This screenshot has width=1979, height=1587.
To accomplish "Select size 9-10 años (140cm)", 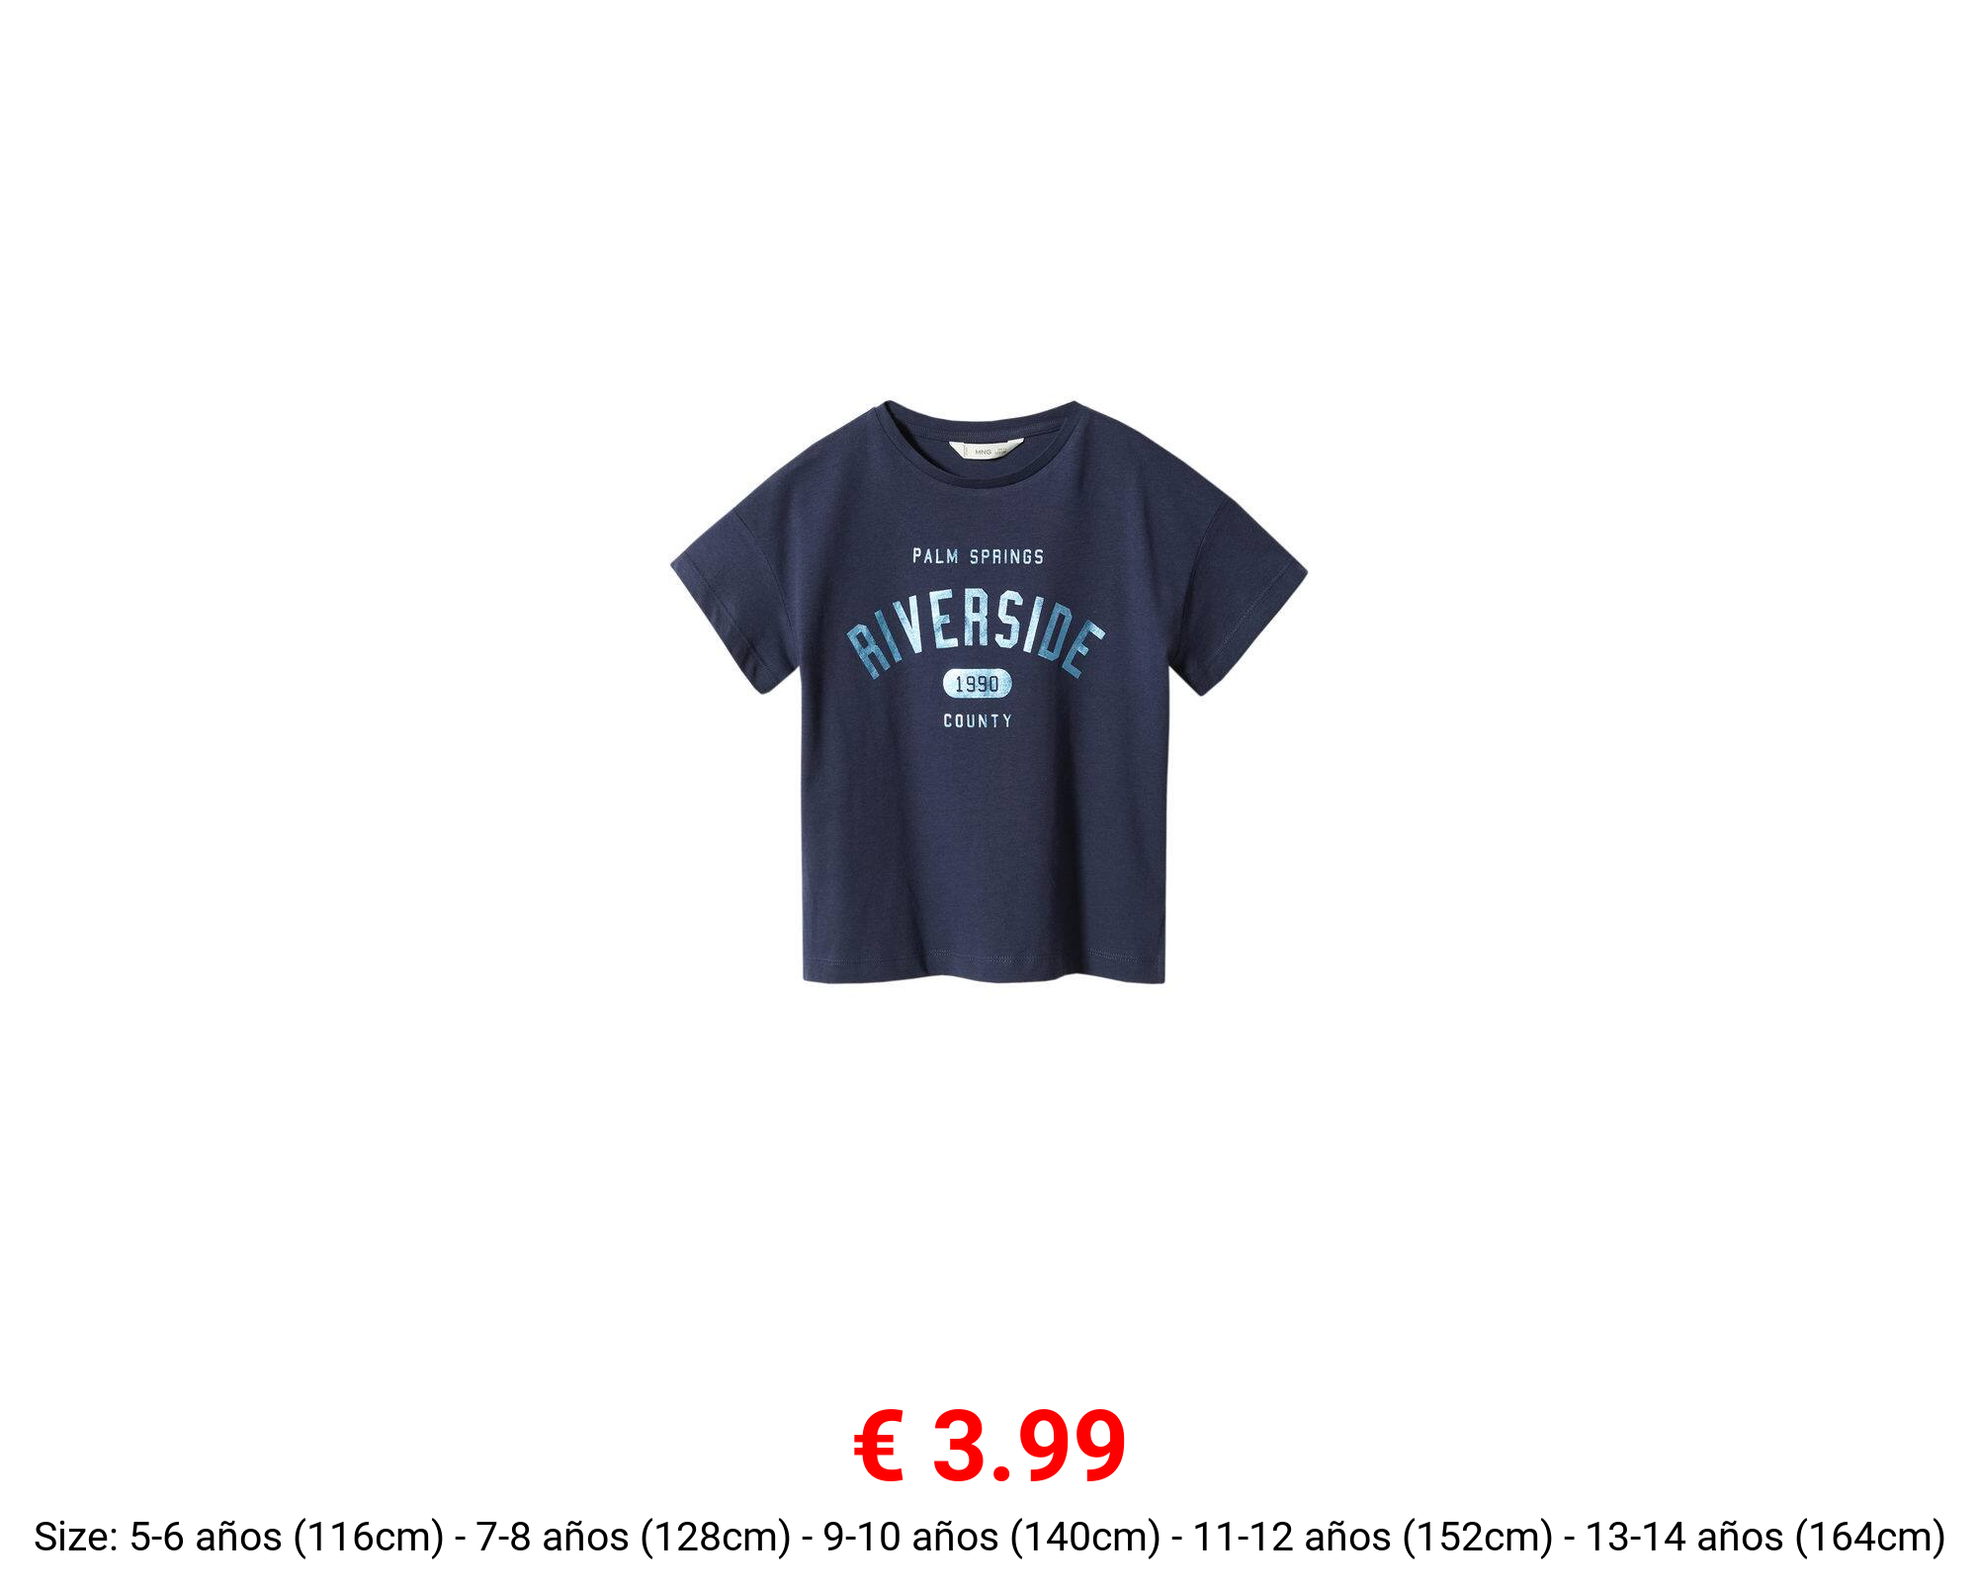I will (991, 1537).
